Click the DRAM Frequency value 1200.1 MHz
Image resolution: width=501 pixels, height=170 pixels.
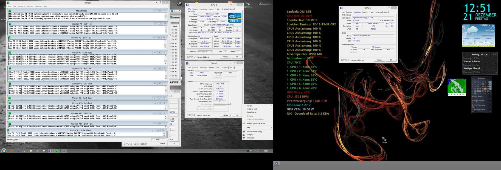click(x=219, y=84)
